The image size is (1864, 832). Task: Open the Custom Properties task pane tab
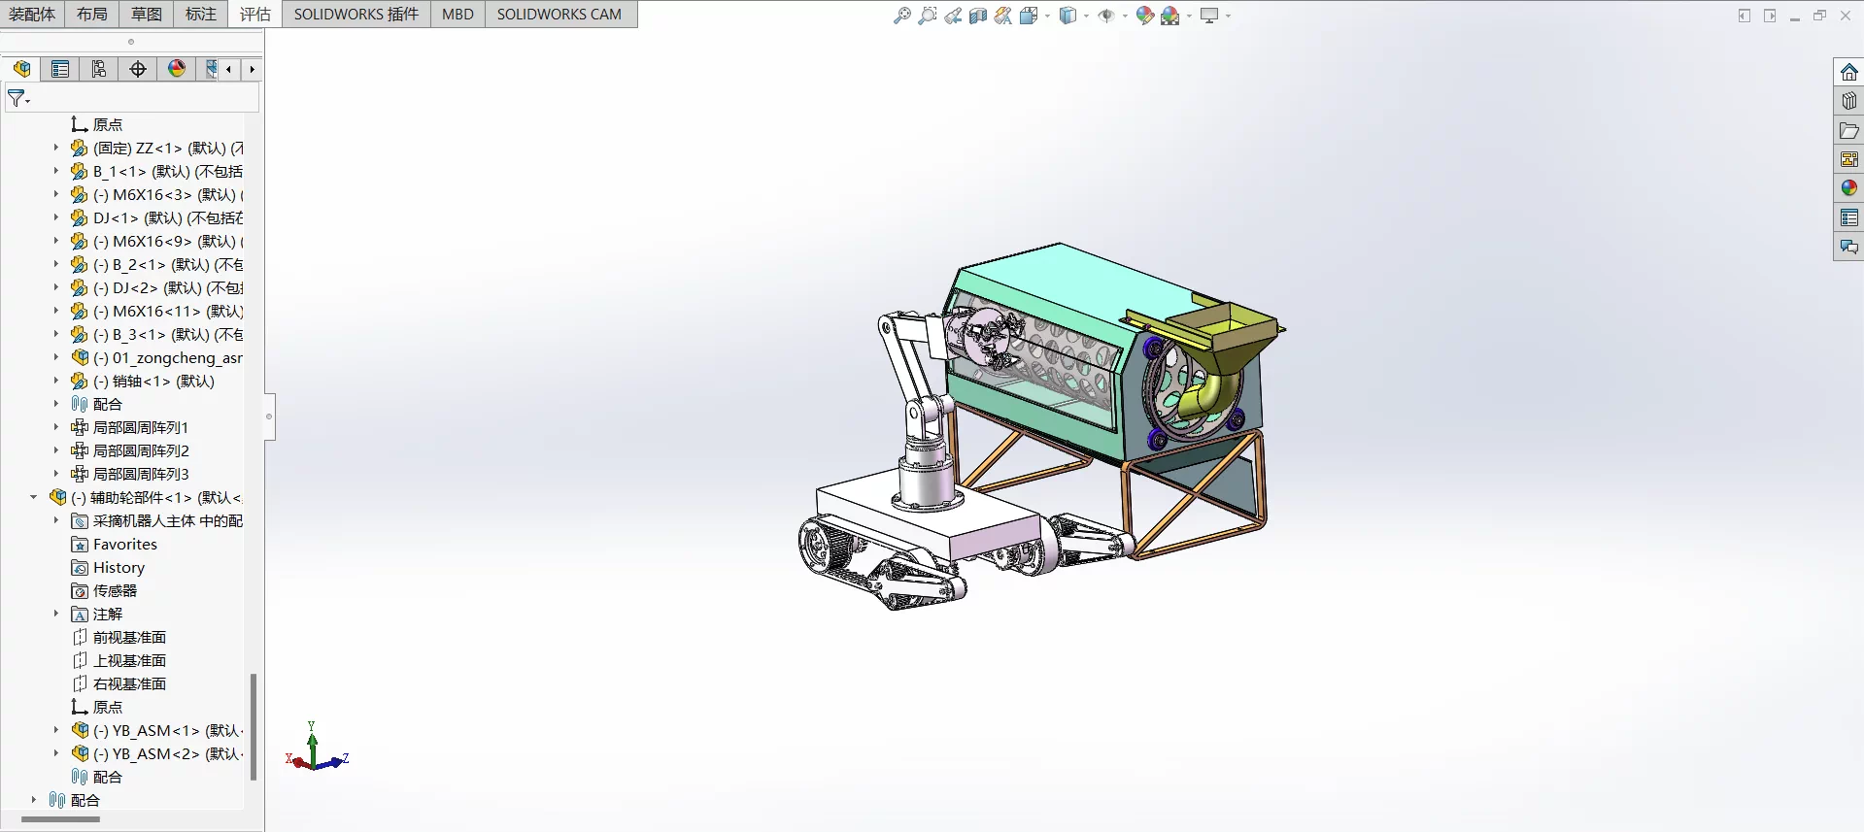[x=1848, y=217]
